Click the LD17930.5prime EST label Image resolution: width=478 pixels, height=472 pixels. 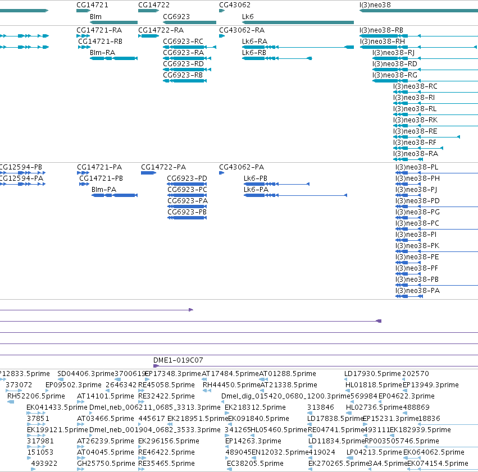pos(372,374)
